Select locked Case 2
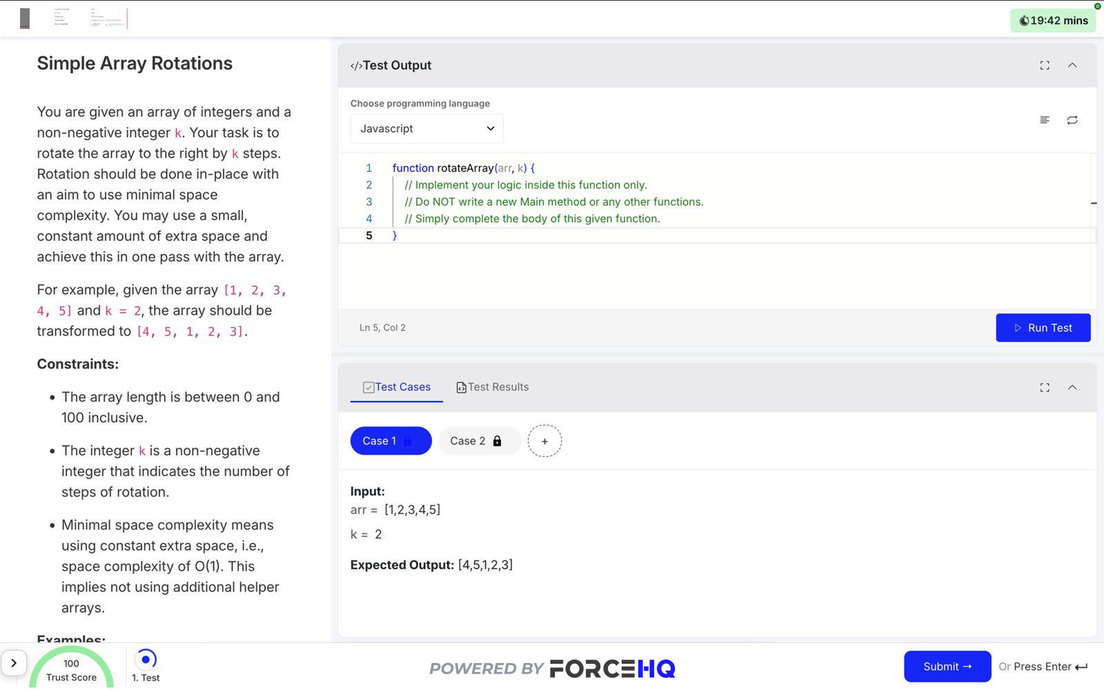The height and width of the screenshot is (690, 1104). (479, 441)
